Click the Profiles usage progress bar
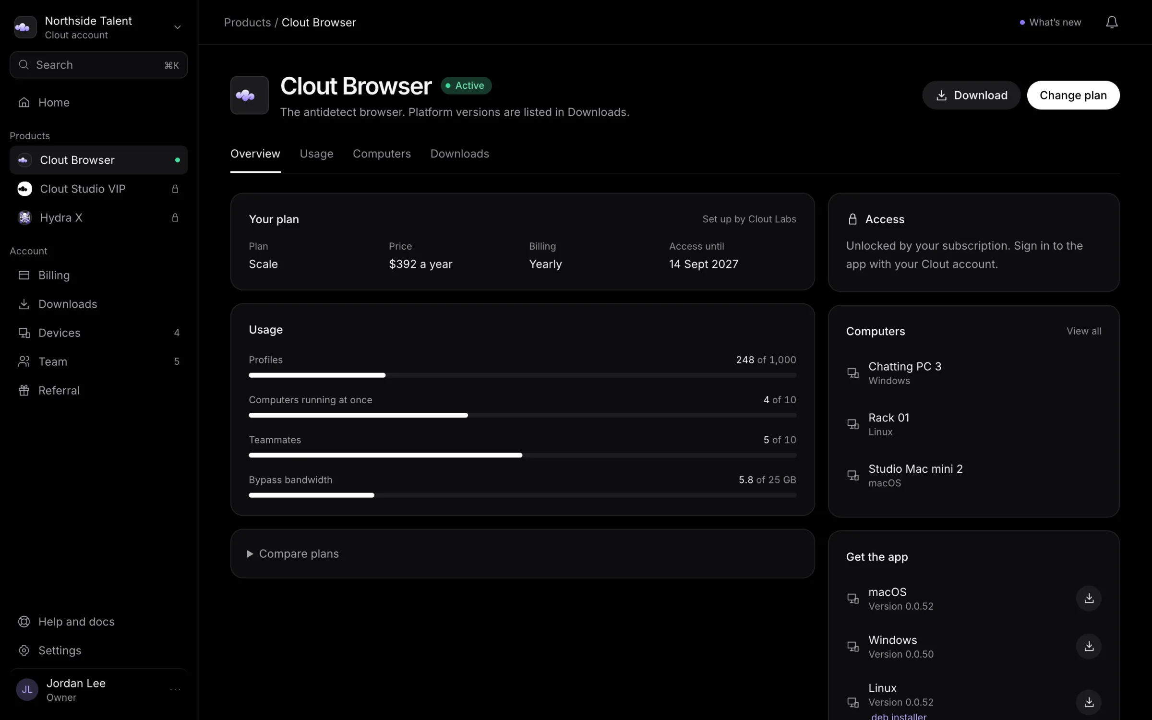1152x720 pixels. pyautogui.click(x=522, y=375)
